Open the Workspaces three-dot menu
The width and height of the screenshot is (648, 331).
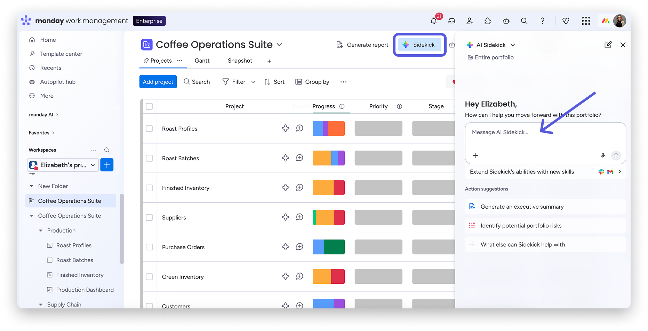94,150
